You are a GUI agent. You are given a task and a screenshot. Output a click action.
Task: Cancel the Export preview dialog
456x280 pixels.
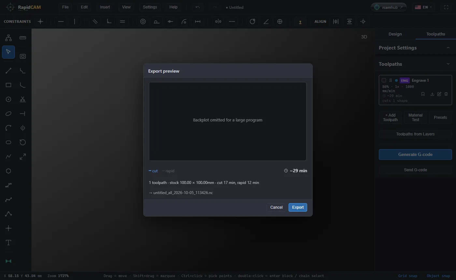(276, 207)
